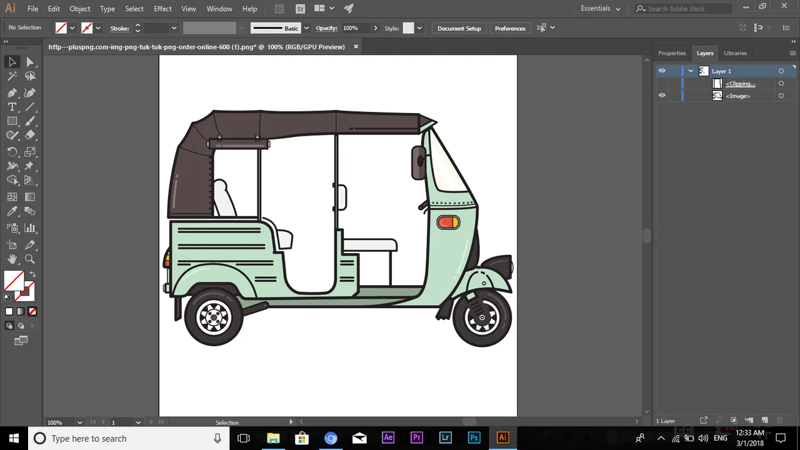The height and width of the screenshot is (450, 800).
Task: Select the Scale tool
Action: 30,152
